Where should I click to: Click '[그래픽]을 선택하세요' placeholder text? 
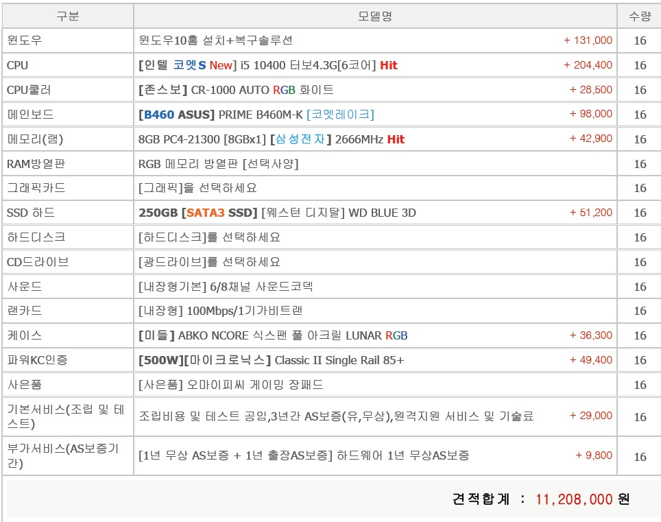point(197,188)
